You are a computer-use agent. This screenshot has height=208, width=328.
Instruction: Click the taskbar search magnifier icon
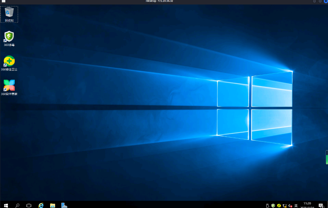click(17, 205)
